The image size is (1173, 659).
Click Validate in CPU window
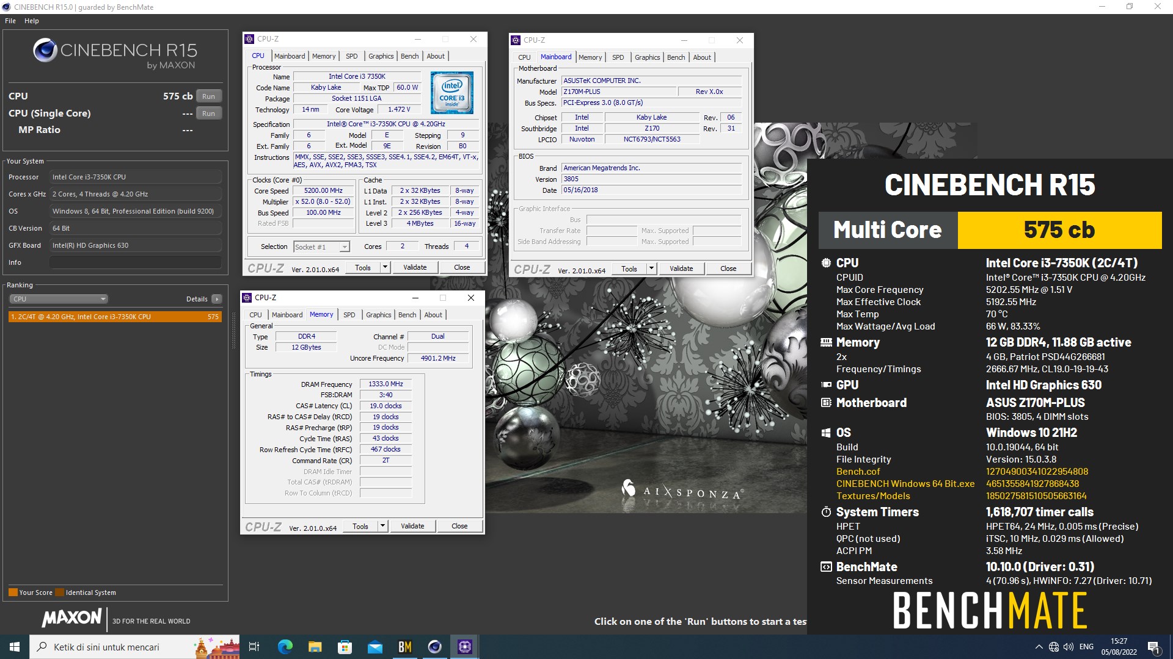pos(415,267)
